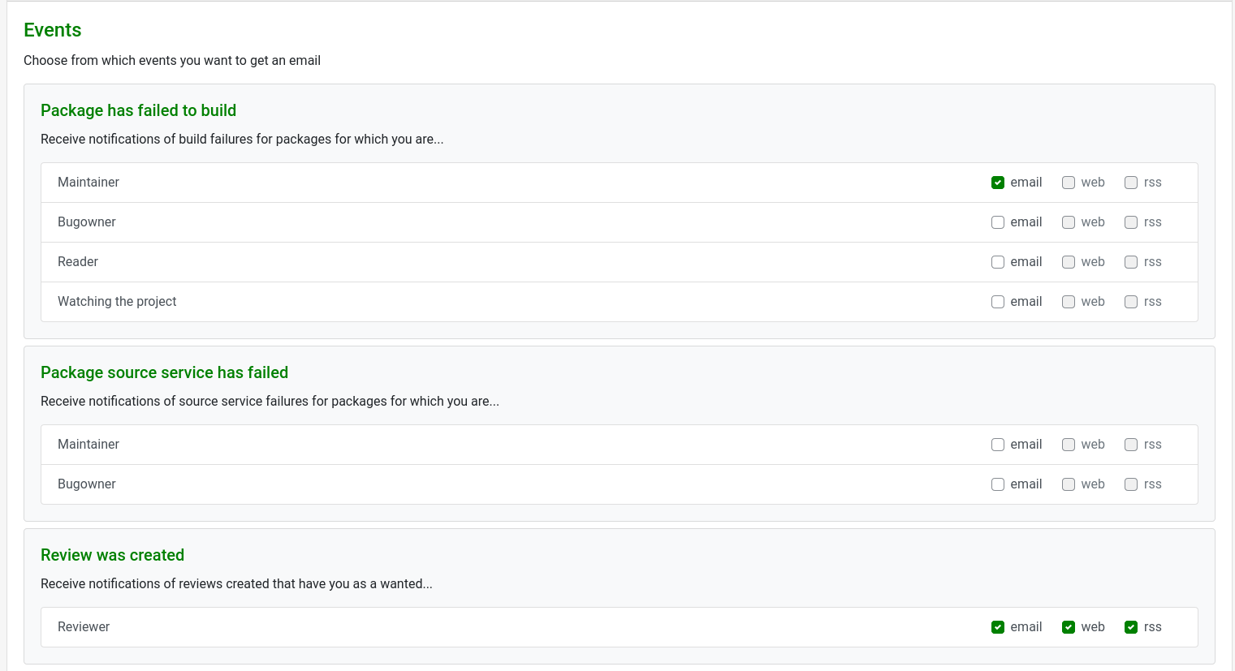Screen dimensions: 1235x671
Task: Enable web for Watching the project
Action: point(1069,301)
